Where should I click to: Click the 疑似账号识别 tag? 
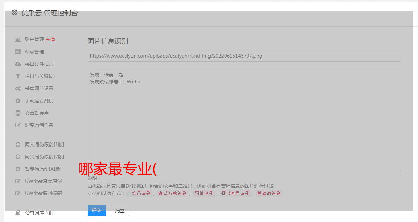[235, 193]
